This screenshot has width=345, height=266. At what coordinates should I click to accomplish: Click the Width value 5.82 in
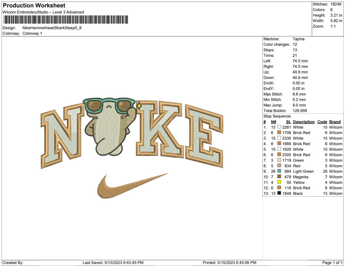[336, 21]
